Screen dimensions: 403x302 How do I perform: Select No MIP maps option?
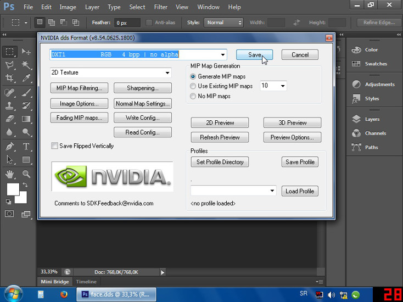click(x=193, y=96)
